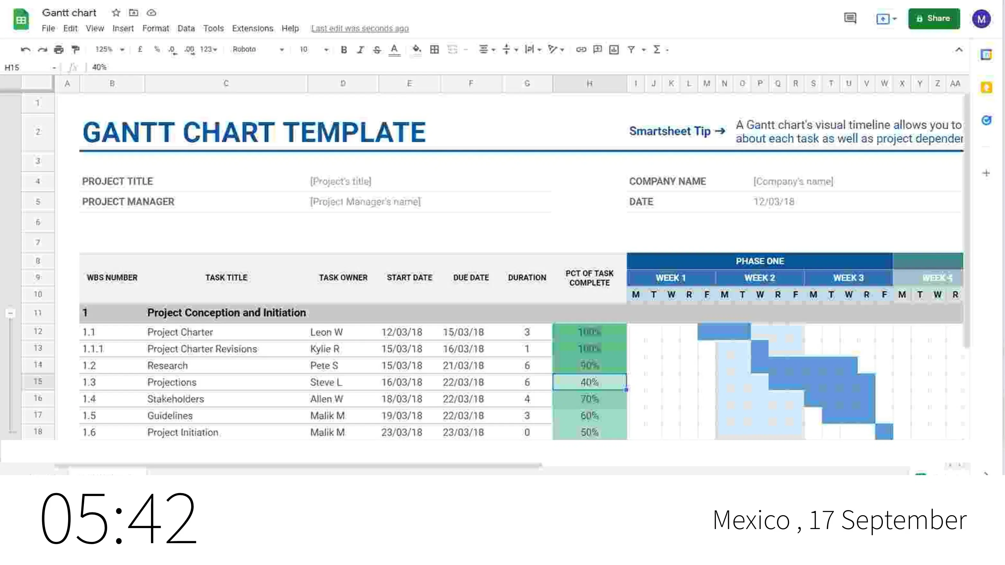
Task: Open the Format menu
Action: click(x=156, y=28)
